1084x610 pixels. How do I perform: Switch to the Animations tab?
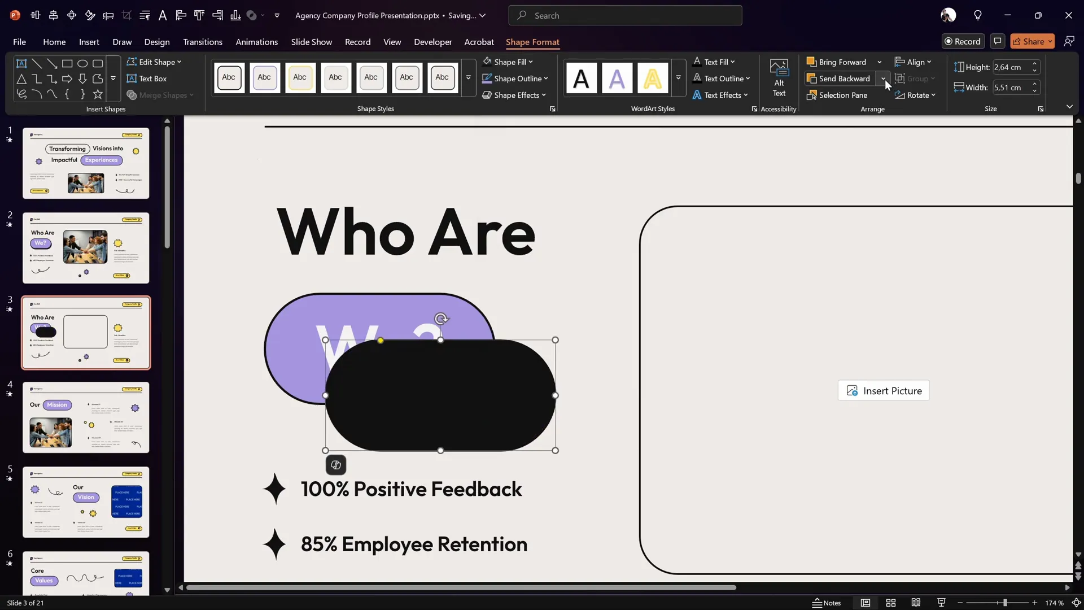point(257,42)
